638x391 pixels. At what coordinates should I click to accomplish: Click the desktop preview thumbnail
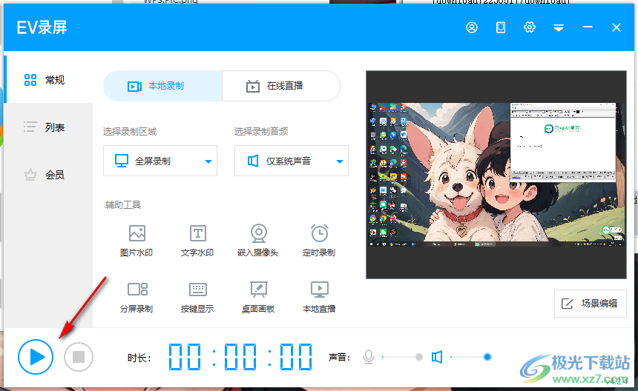click(496, 175)
